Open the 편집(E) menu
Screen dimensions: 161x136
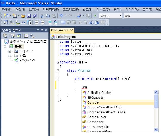20,10
